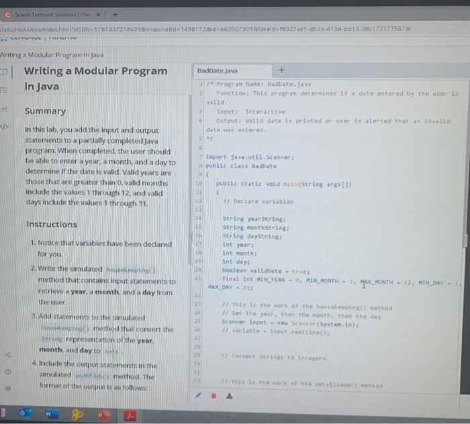Viewport: 470px width, 424px height.
Task: Click the 'housekeeping()' code term in step 2
Action: 131,270
